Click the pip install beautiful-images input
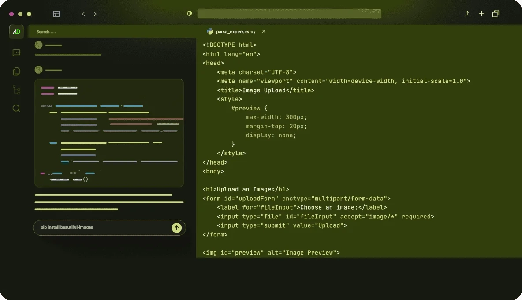This screenshot has width=522, height=300. (109, 228)
